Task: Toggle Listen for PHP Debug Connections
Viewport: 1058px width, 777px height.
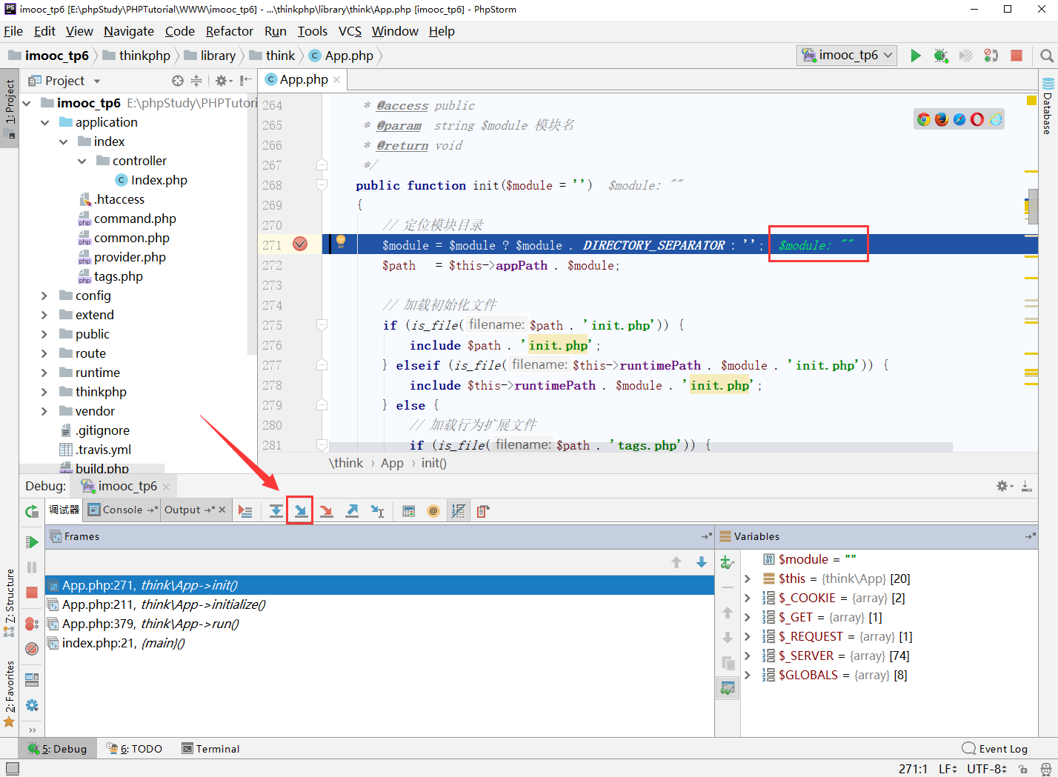Action: [991, 56]
